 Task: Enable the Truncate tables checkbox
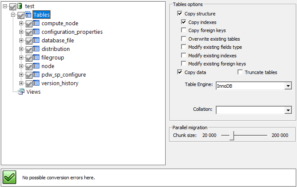[x=240, y=72]
